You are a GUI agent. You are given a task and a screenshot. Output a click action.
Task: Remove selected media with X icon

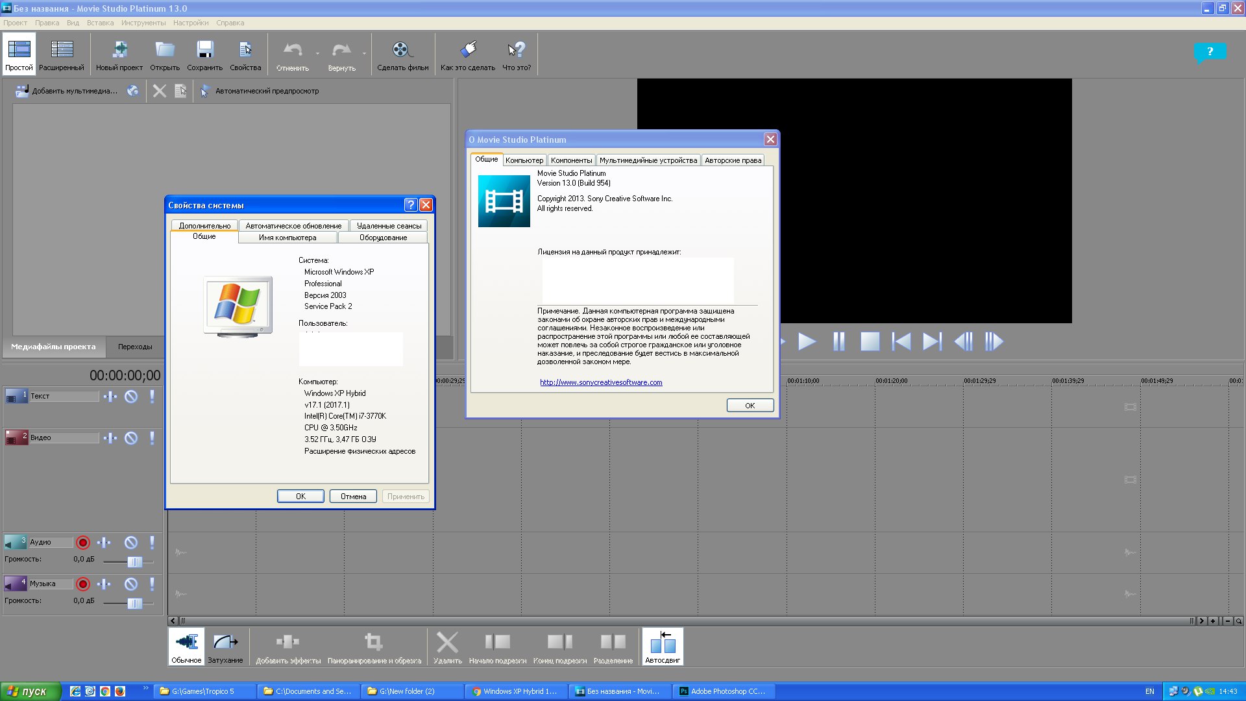(159, 91)
